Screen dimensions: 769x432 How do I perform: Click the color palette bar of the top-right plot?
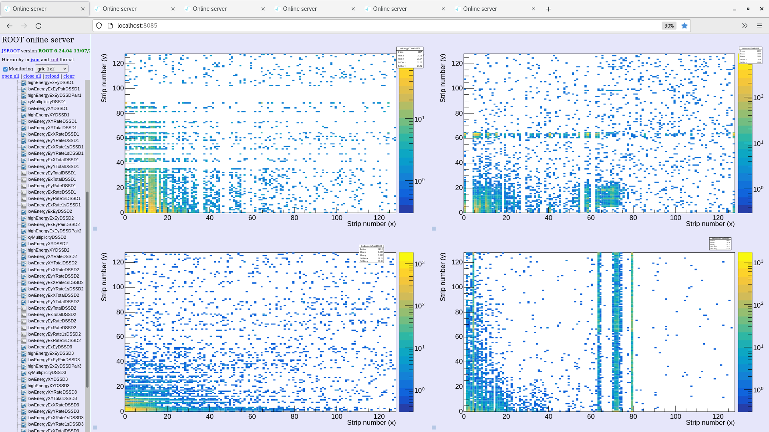click(745, 136)
